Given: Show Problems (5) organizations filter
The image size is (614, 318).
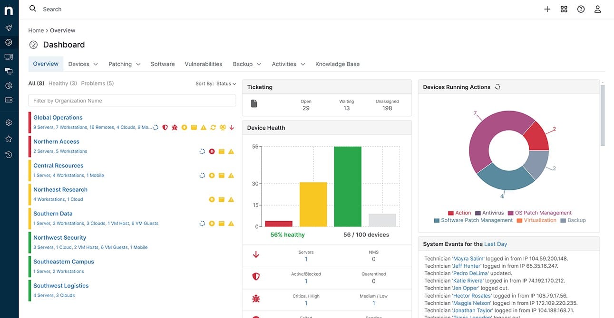Looking at the screenshot, I should click(97, 84).
